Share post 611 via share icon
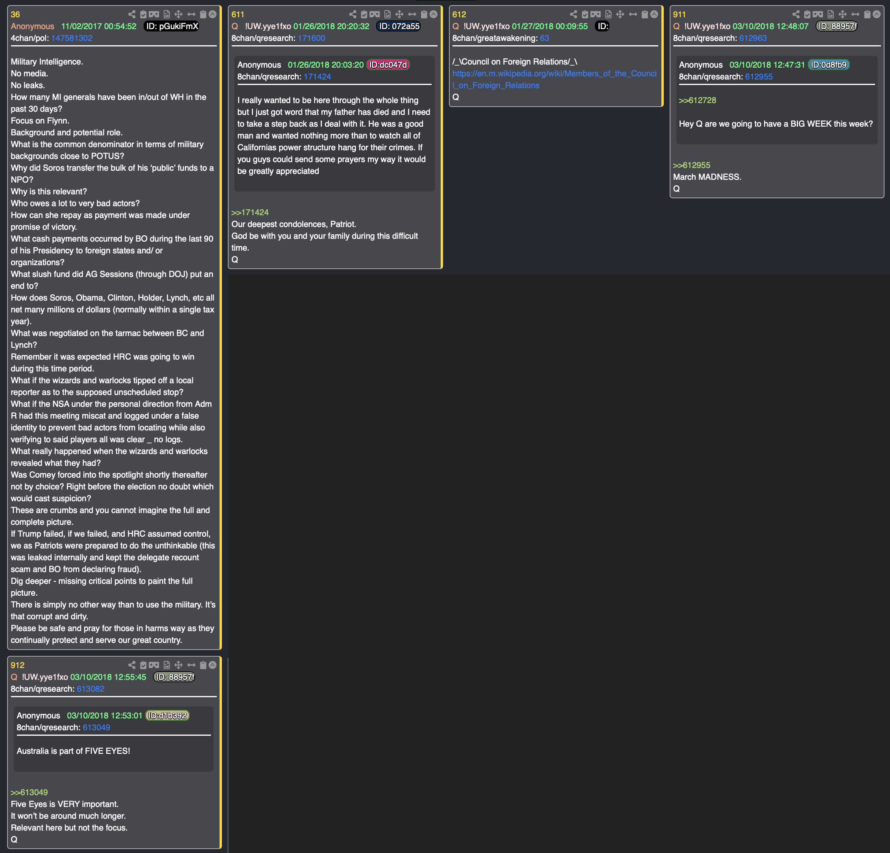 click(x=353, y=15)
